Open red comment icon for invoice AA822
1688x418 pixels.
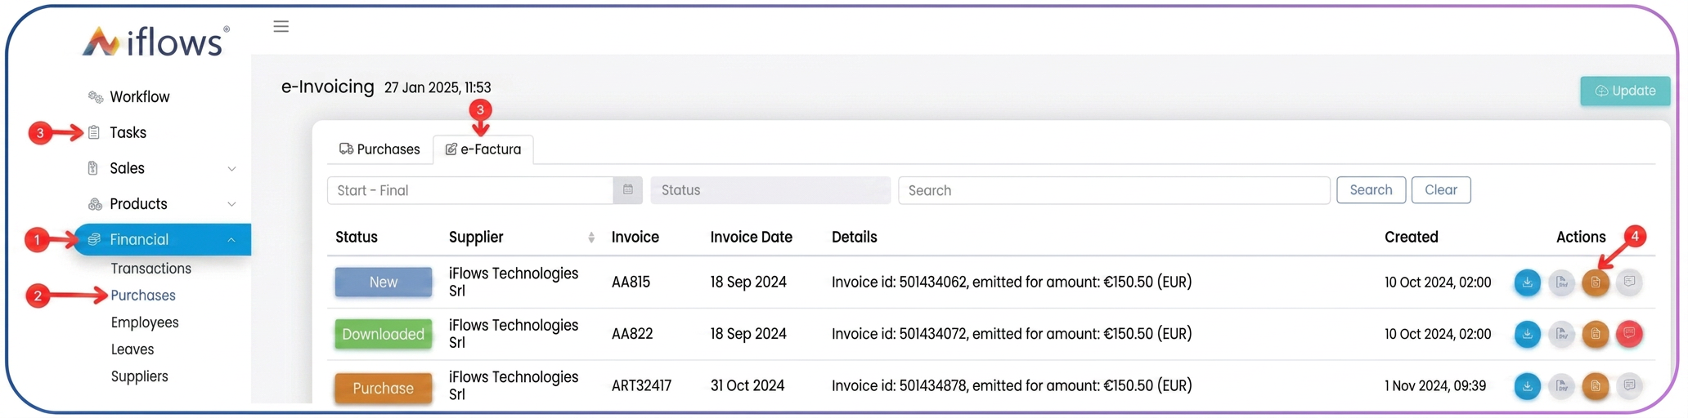pos(1629,333)
